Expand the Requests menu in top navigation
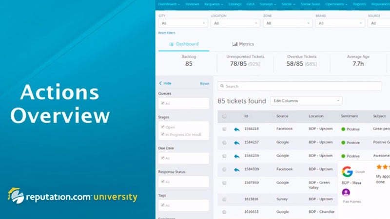The image size is (390, 219). tap(214, 4)
